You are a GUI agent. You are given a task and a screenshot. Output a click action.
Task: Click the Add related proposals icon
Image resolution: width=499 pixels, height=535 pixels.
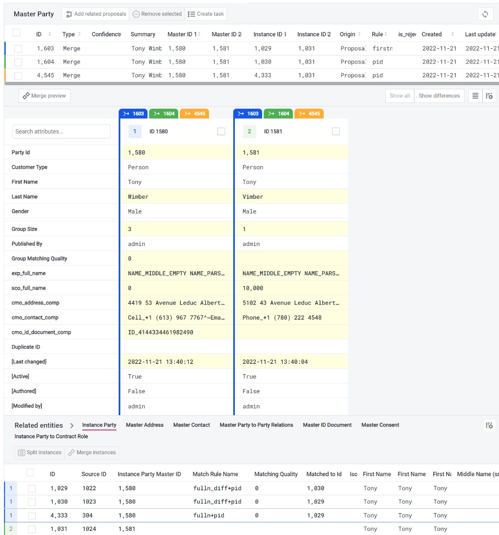click(x=68, y=14)
